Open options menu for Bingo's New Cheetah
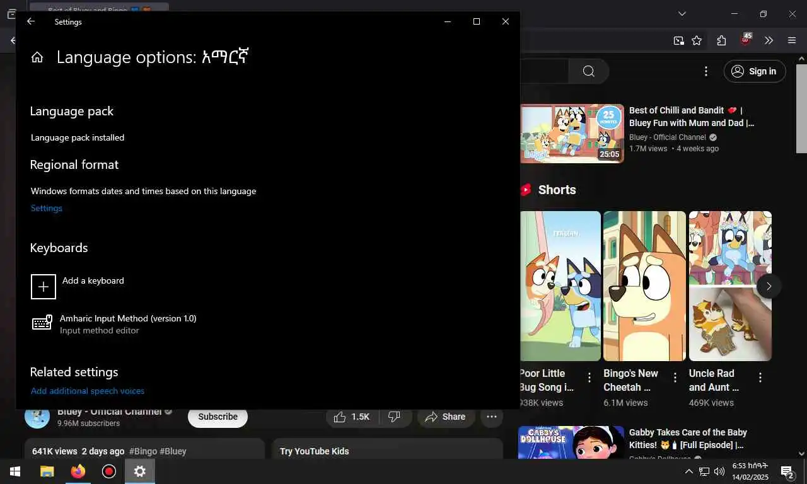The image size is (807, 484). pyautogui.click(x=675, y=377)
